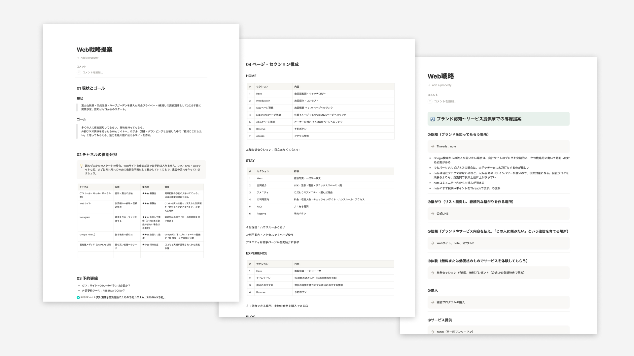Screen dimensions: 634x356
Task: Click Add a property under Web戦略 title
Action: click(441, 85)
